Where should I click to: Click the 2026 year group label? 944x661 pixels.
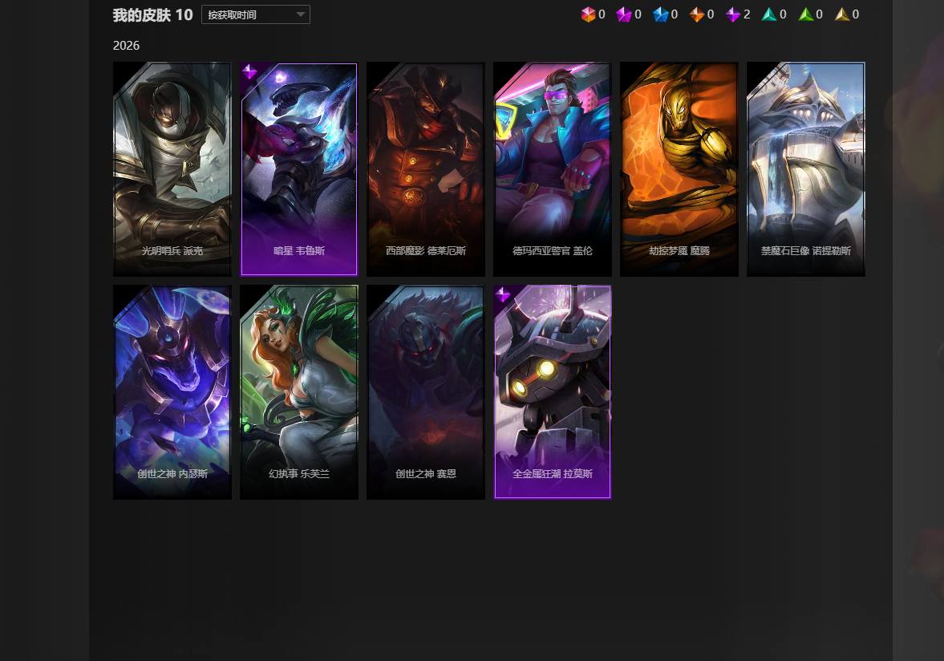(x=127, y=46)
